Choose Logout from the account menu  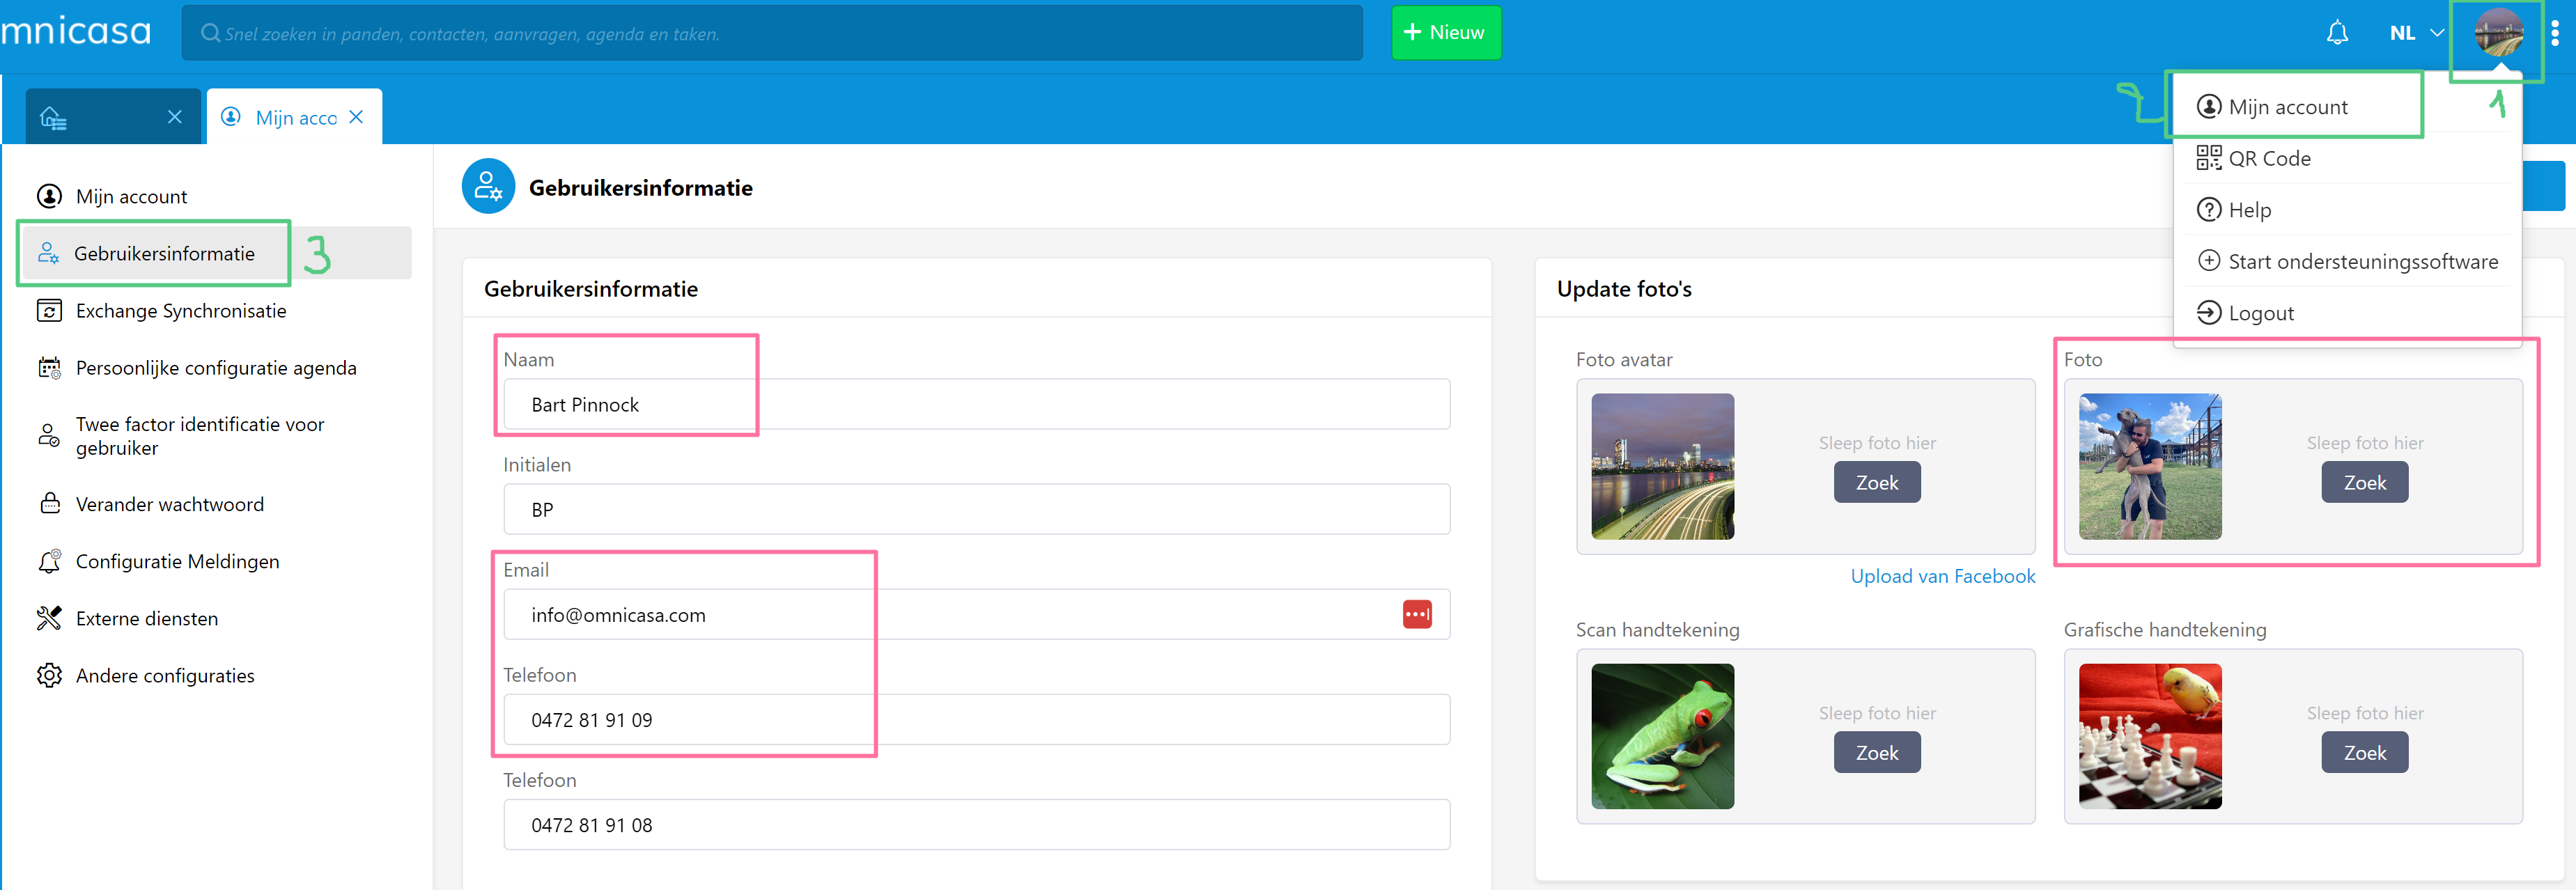tap(2260, 313)
